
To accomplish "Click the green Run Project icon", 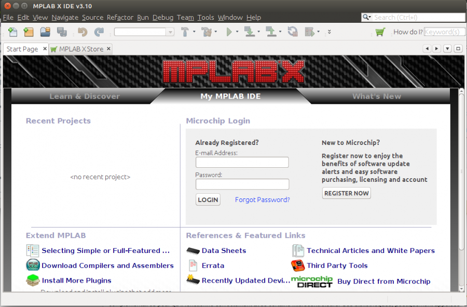I will (x=229, y=32).
